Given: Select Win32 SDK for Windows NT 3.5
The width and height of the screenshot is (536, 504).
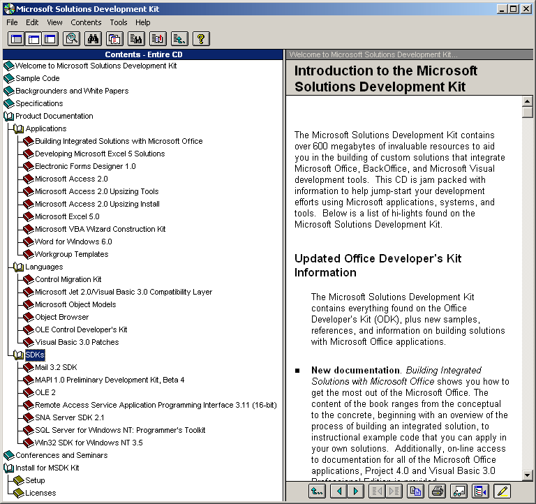Looking at the screenshot, I should coord(89,443).
